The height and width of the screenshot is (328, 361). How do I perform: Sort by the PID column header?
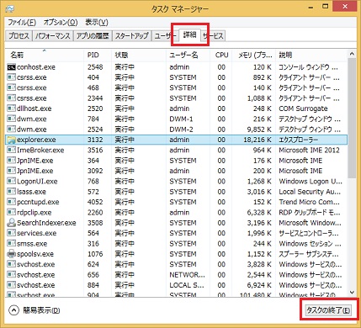click(98, 56)
